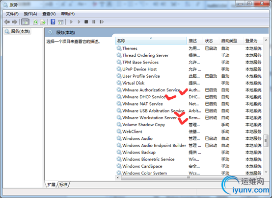Select the Windows Biometric Service row
Viewport: 272px width, 198px height.
point(189,159)
